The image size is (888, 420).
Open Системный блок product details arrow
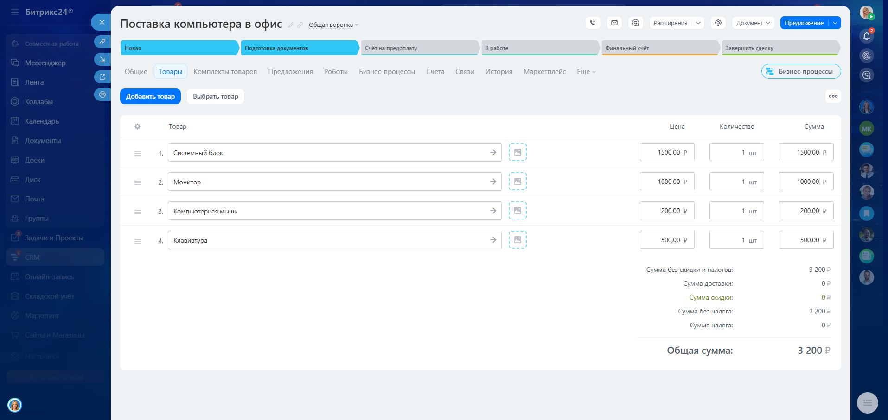coord(493,152)
